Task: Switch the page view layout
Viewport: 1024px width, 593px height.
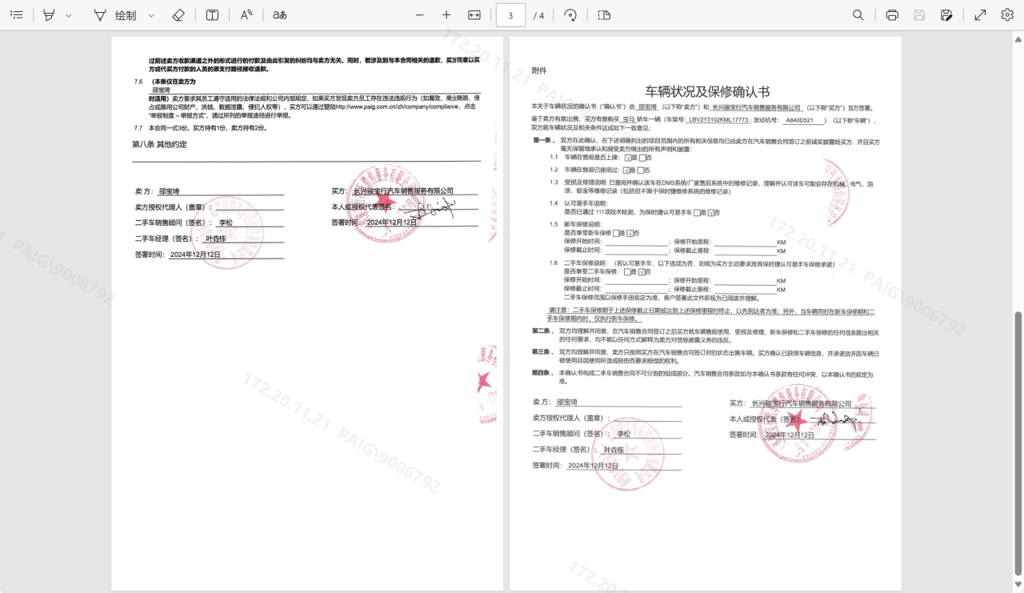Action: pyautogui.click(x=604, y=15)
